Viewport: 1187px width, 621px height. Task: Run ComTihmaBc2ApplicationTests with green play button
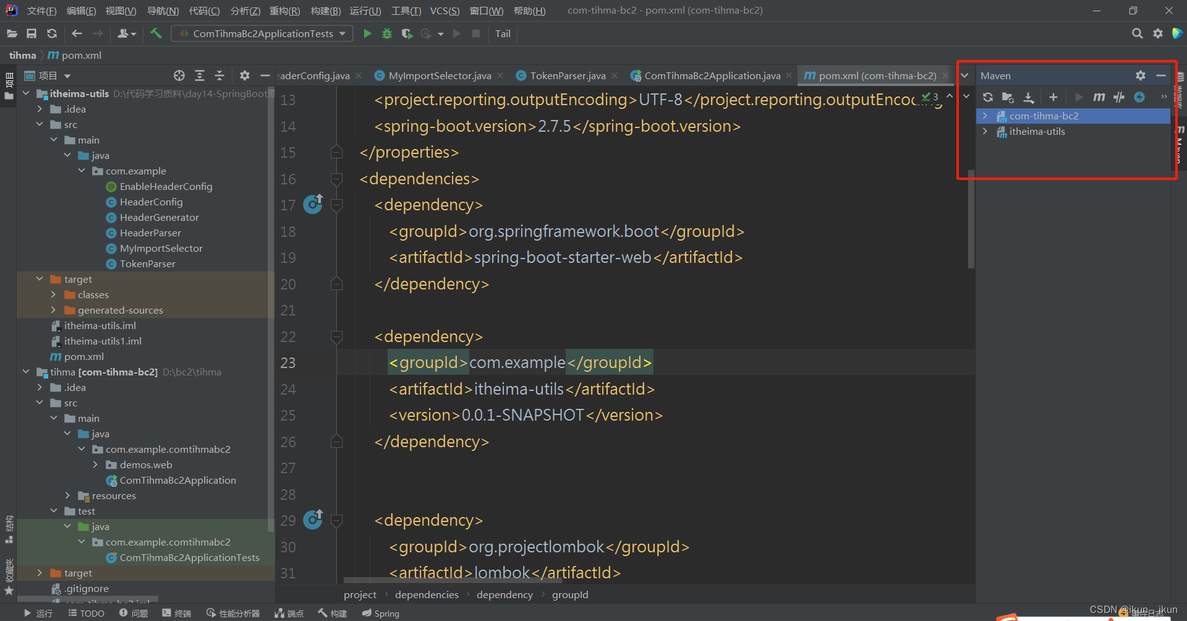click(x=367, y=33)
